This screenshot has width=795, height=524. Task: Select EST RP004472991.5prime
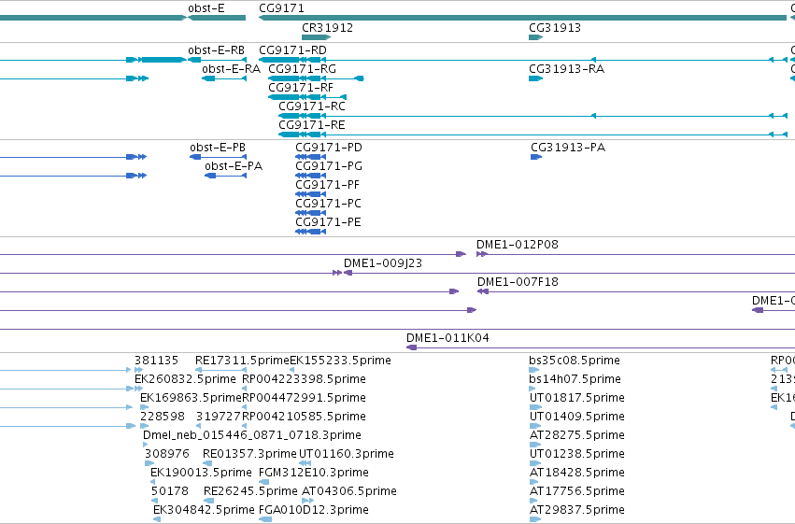pos(304,398)
